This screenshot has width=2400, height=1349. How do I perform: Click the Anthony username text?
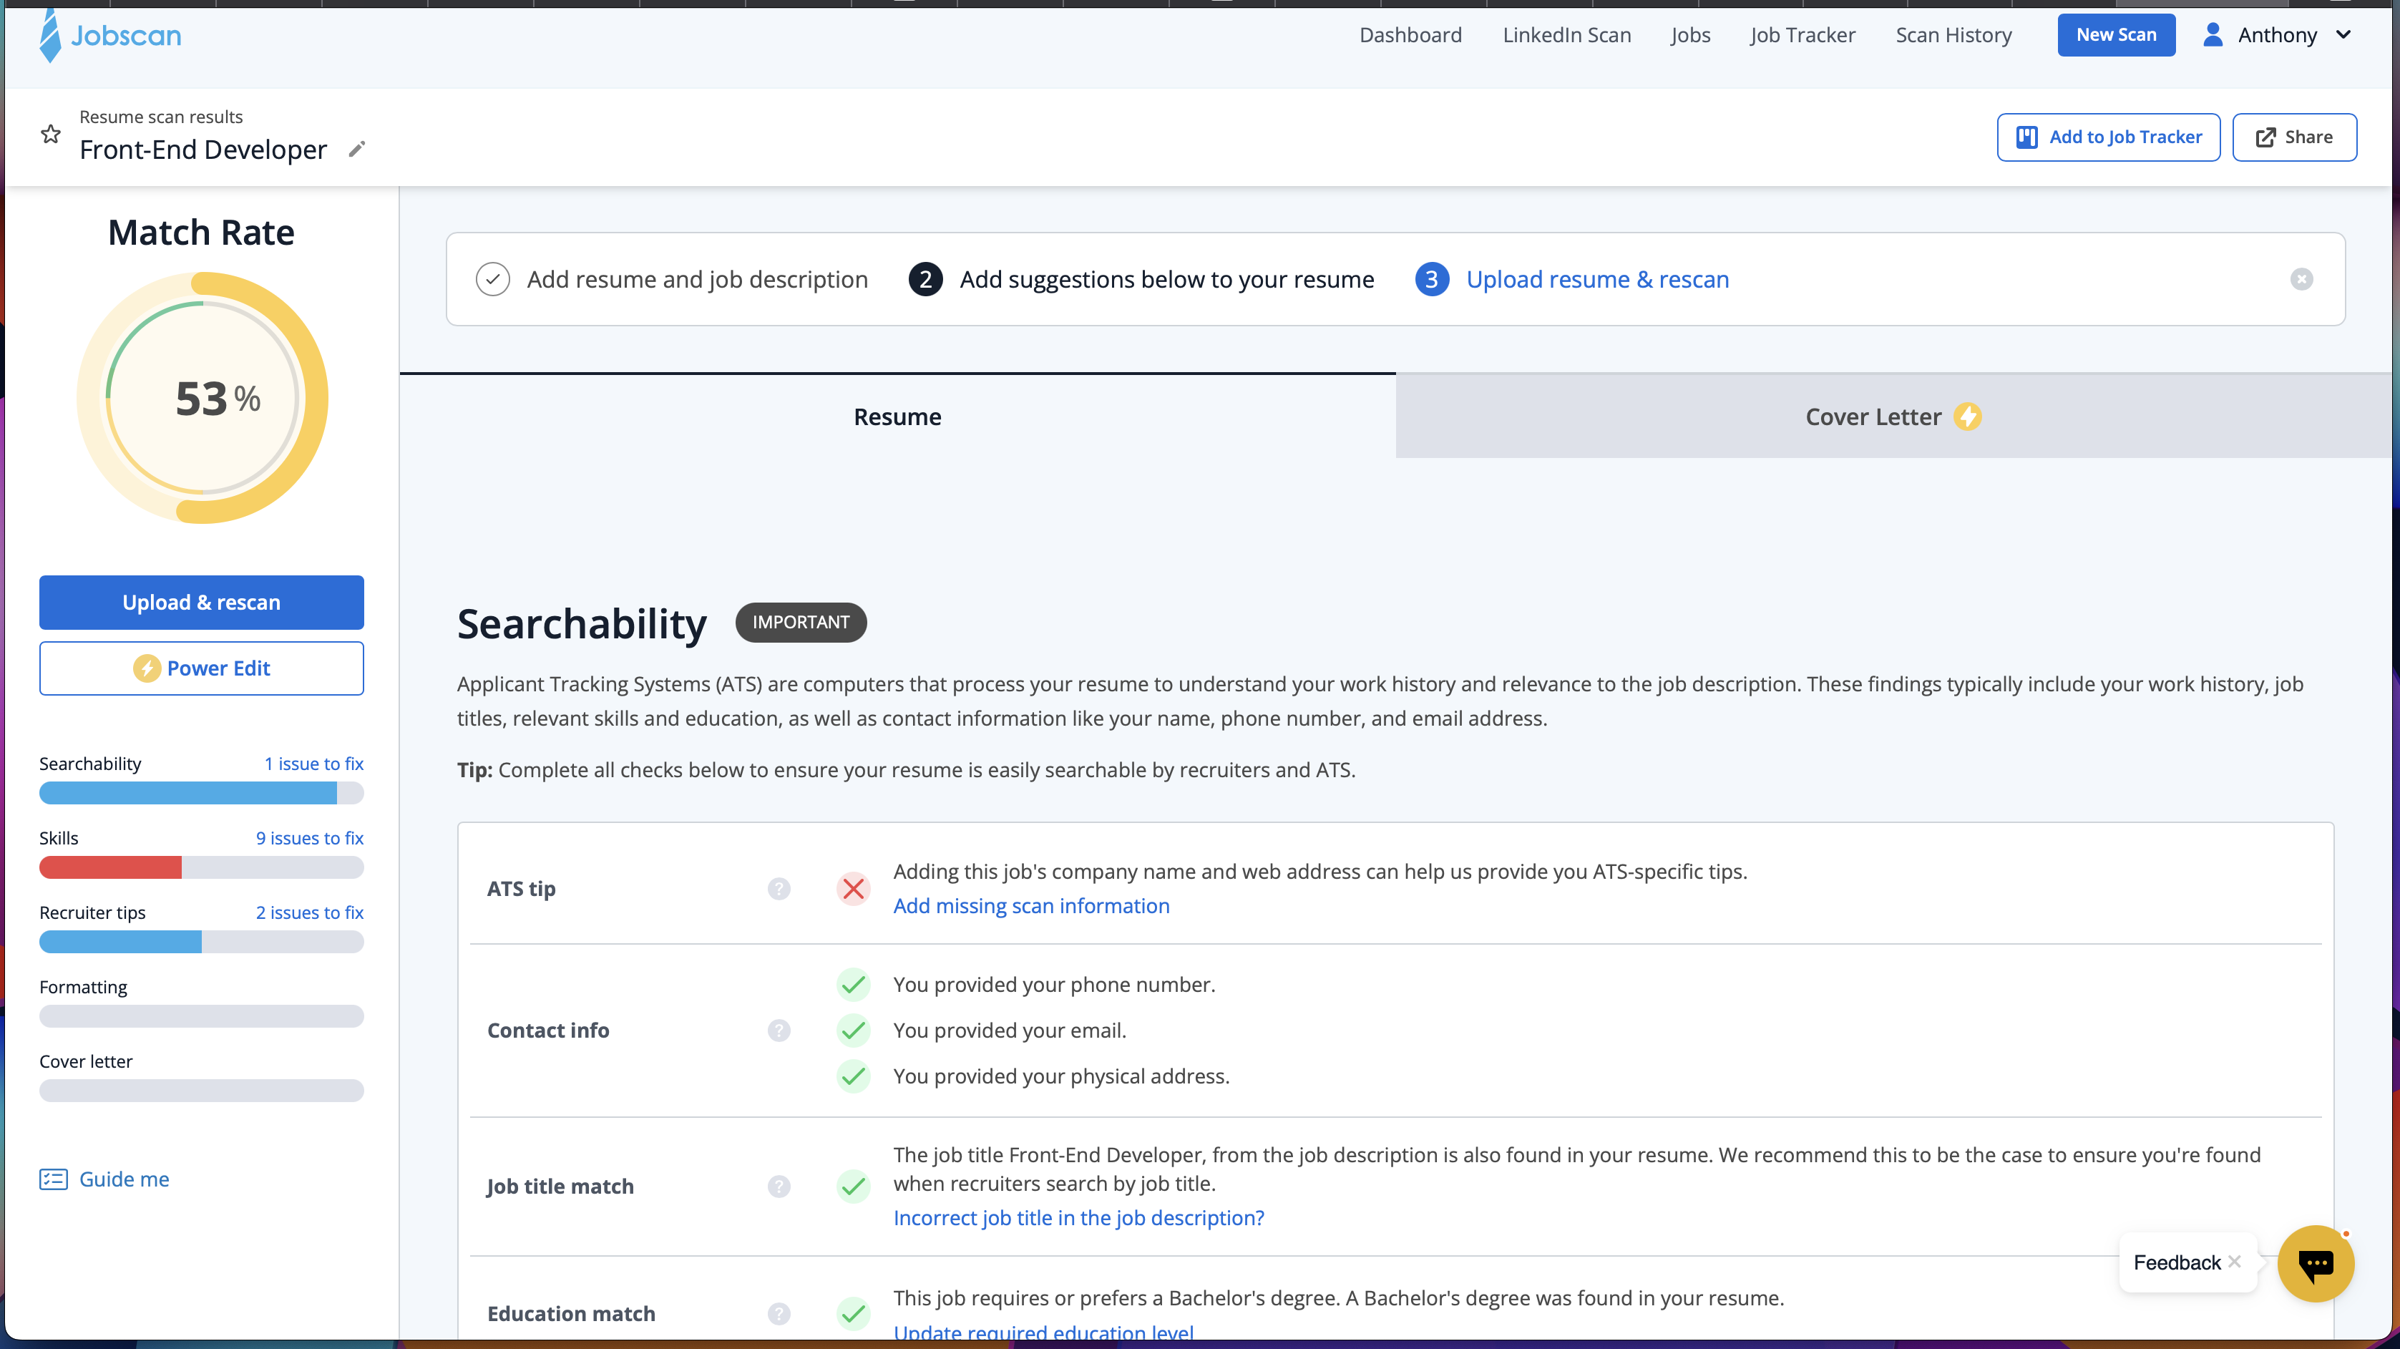coord(2277,34)
